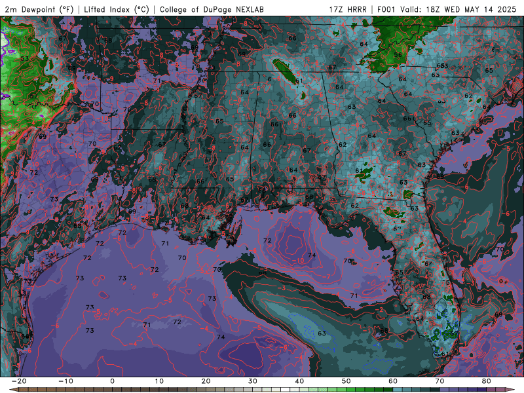The height and width of the screenshot is (393, 524).
Task: Click the 60 tick label on color scale
Action: tap(393, 381)
